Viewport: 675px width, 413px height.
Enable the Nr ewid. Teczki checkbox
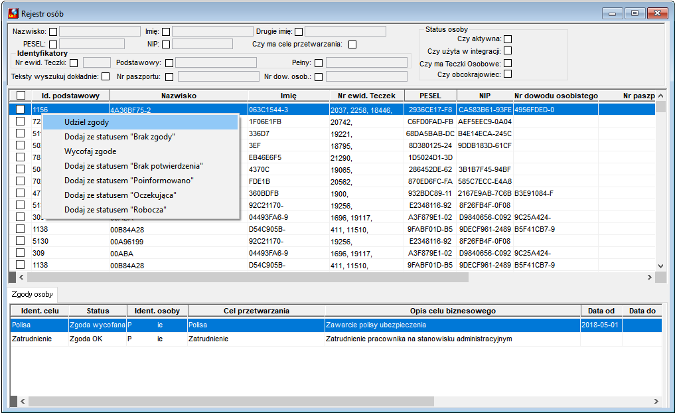[x=74, y=63]
